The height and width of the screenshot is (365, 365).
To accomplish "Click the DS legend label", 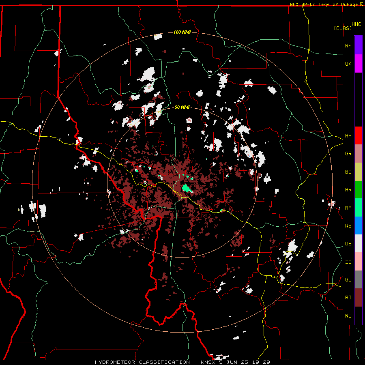I will [348, 244].
